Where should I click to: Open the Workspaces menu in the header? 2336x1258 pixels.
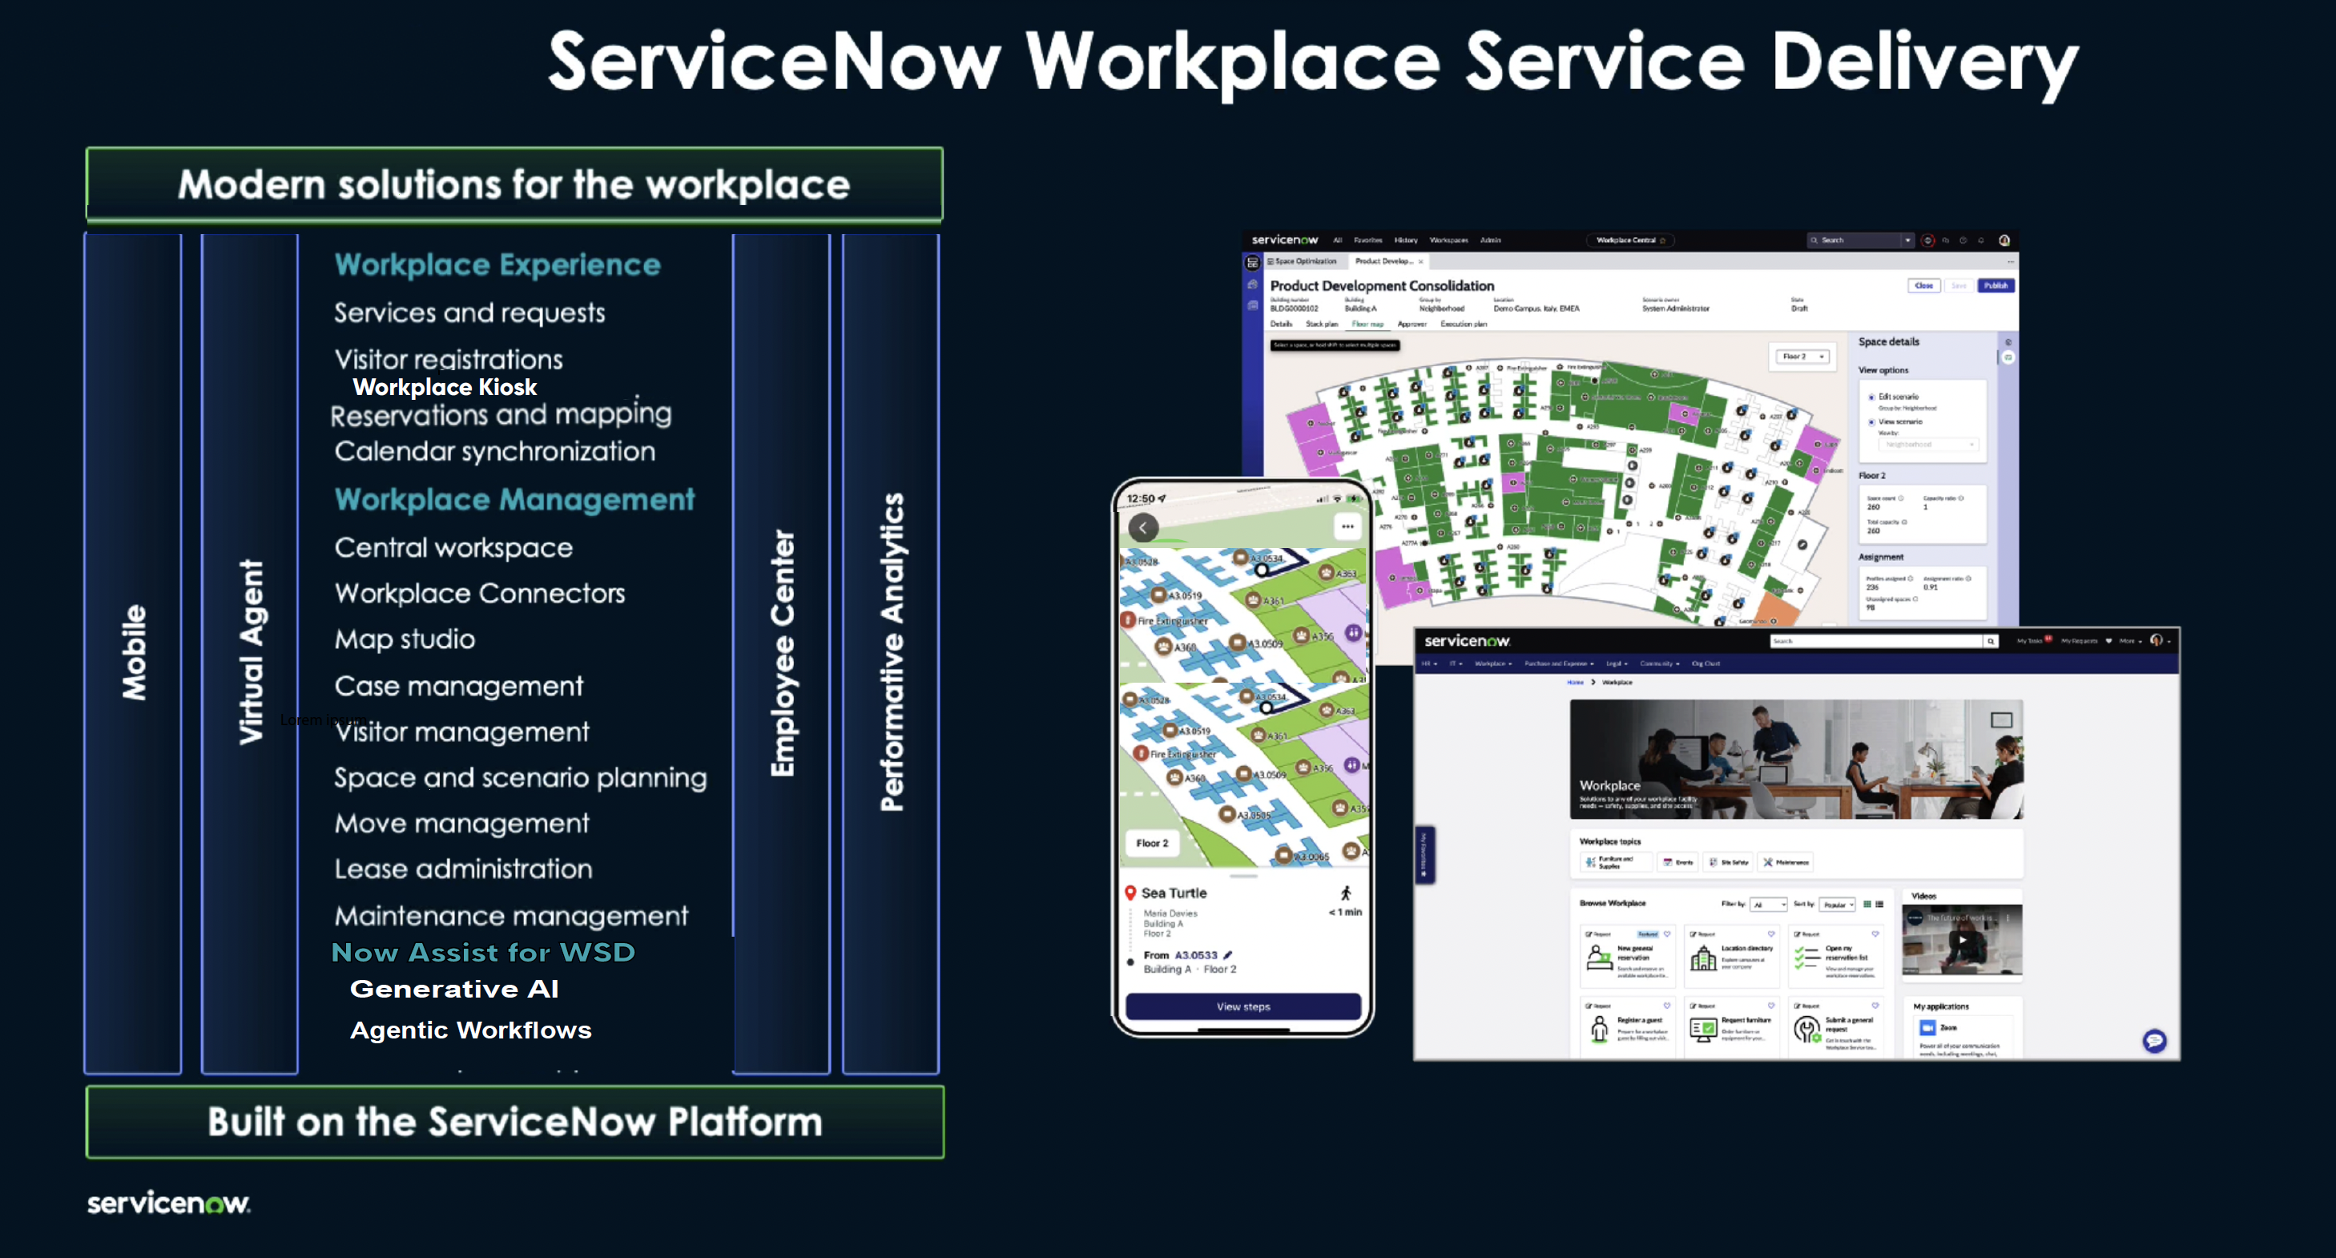[1448, 240]
